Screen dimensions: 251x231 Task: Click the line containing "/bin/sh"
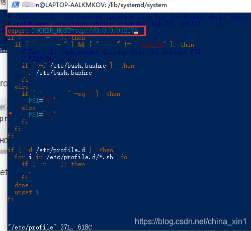[x=104, y=45]
